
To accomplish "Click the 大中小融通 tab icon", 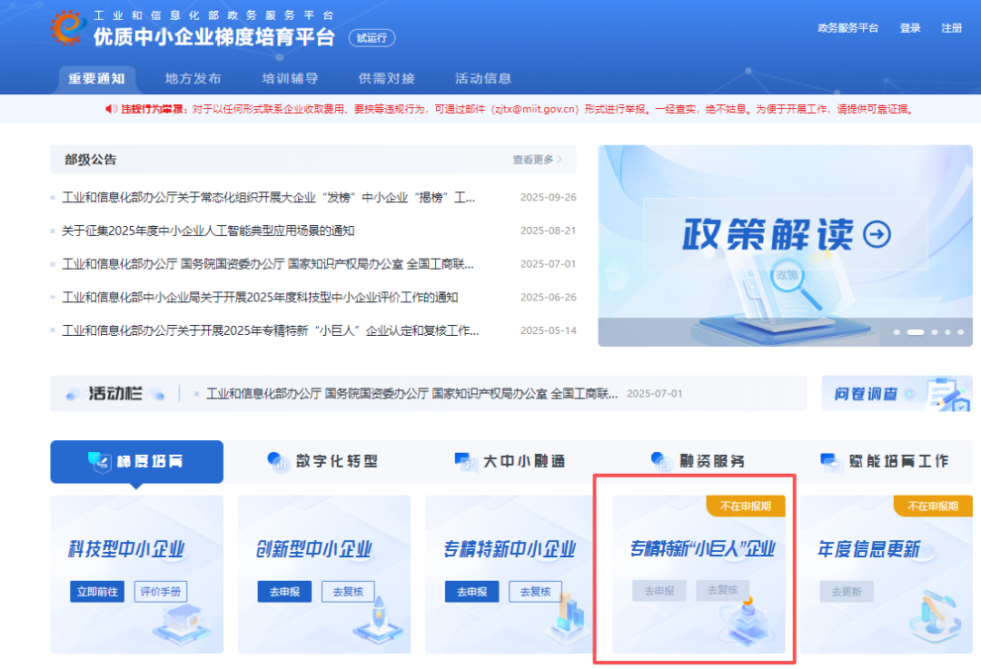I will 466,461.
